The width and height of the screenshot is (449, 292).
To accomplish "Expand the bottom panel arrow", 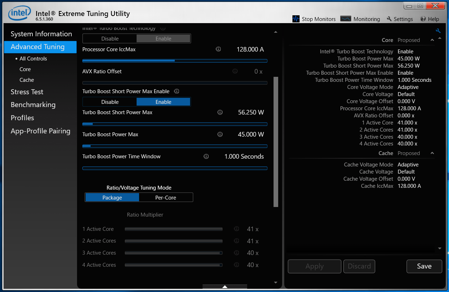I will click(225, 286).
